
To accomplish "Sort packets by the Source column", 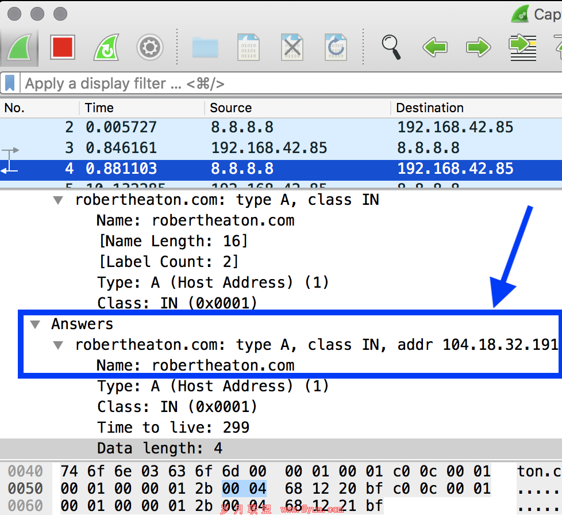I will coord(298,108).
